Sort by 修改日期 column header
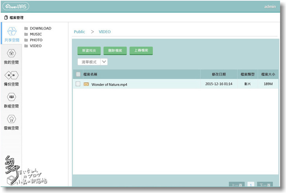This screenshot has width=286, height=193. point(218,74)
